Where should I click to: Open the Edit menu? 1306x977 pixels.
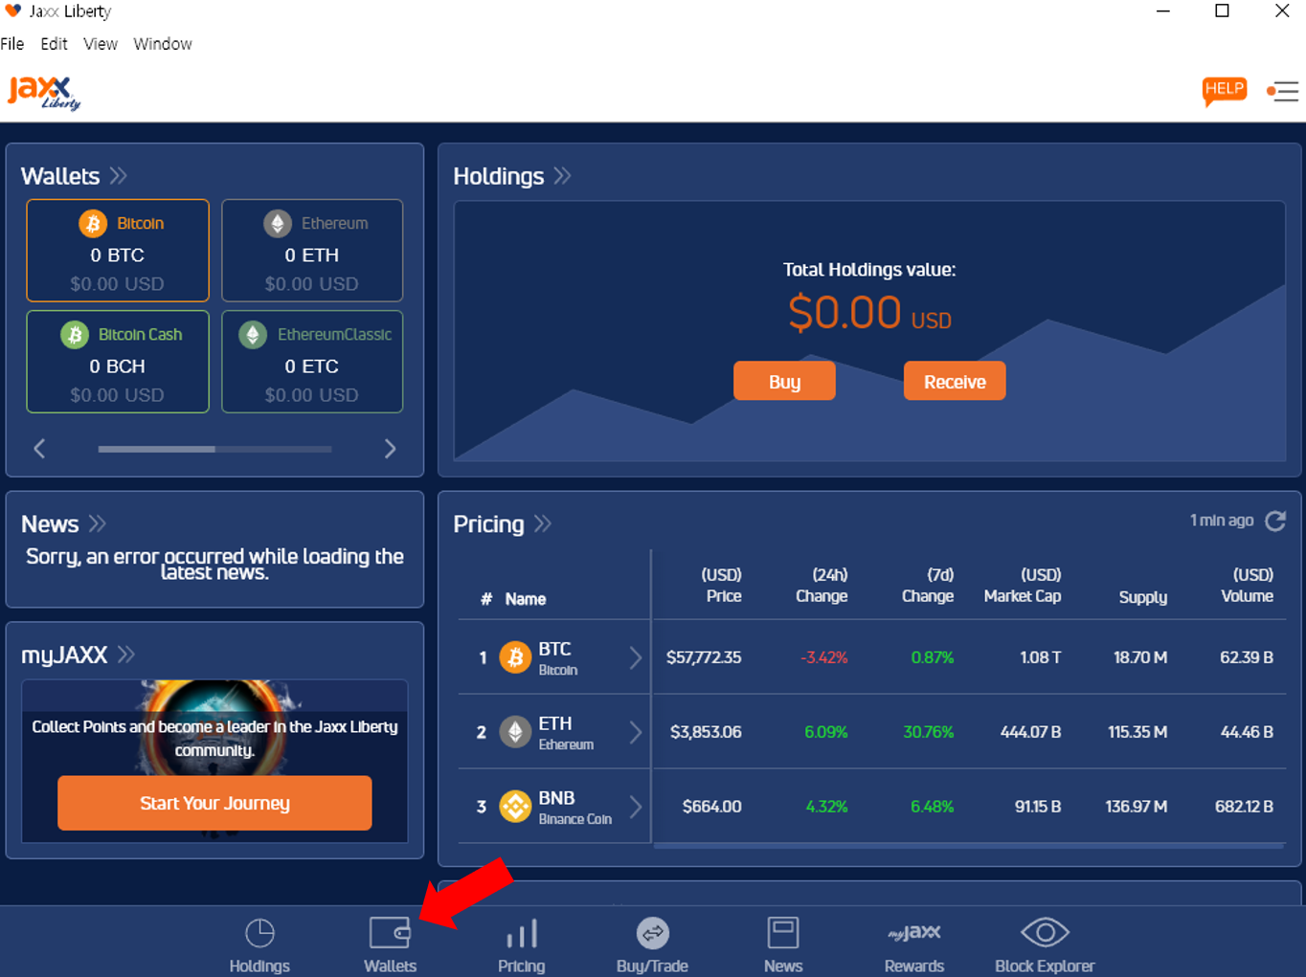tap(54, 44)
